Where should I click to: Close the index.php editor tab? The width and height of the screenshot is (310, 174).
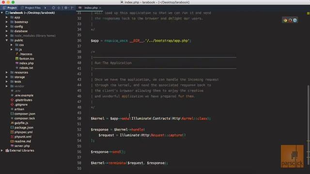100,8
